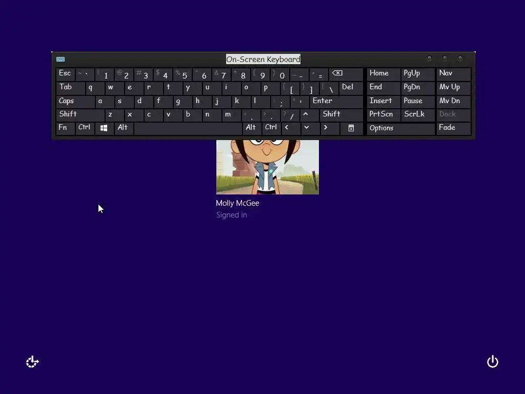Click the Mv Dn button

tap(453, 101)
